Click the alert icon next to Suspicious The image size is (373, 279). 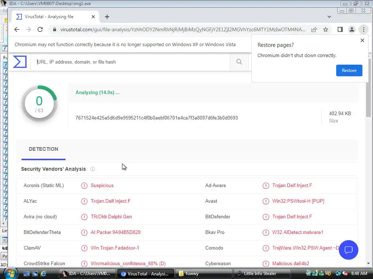(x=84, y=186)
